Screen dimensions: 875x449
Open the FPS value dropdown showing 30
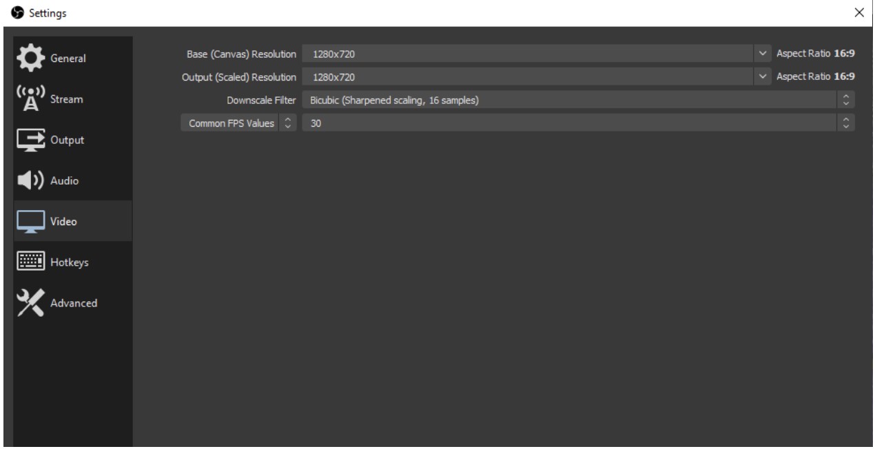(x=579, y=124)
